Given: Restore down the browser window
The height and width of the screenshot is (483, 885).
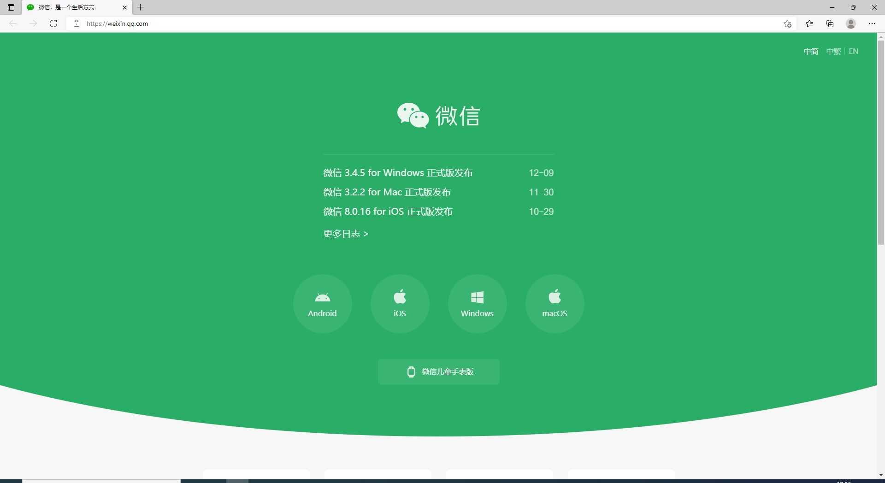Looking at the screenshot, I should [853, 7].
